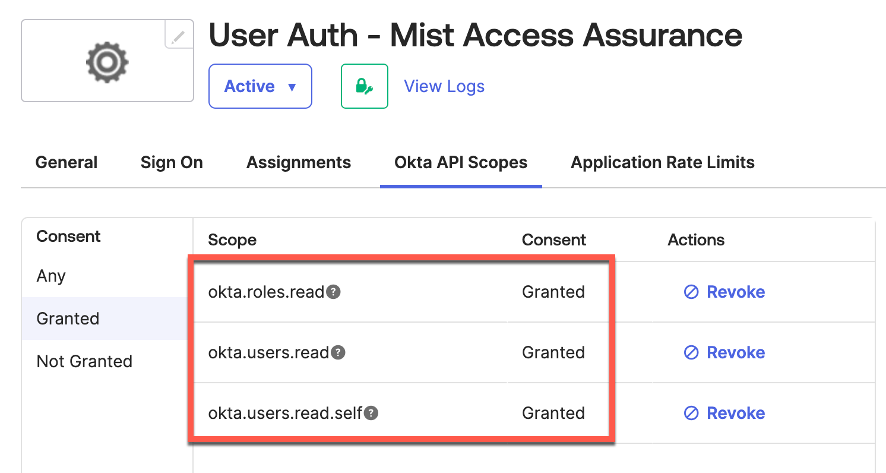This screenshot has height=473, width=886.
Task: Click the green lock and key icon
Action: [364, 86]
